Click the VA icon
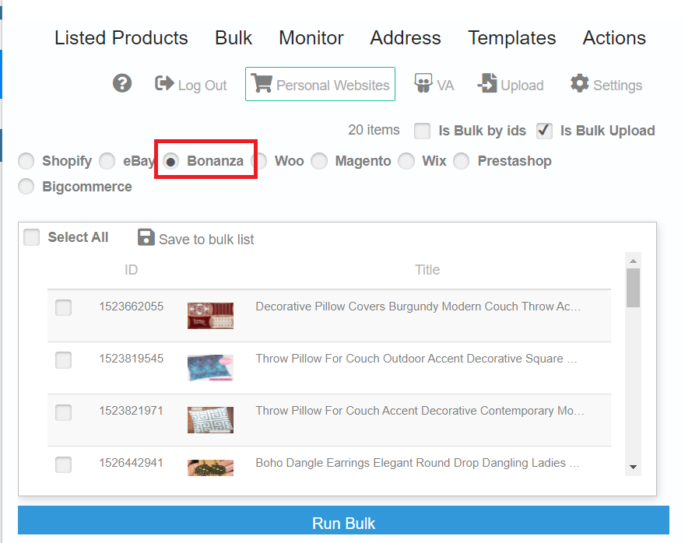The image size is (685, 543). (x=423, y=83)
